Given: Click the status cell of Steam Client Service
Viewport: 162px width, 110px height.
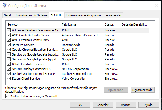Looking at the screenshot, I should (111, 79).
